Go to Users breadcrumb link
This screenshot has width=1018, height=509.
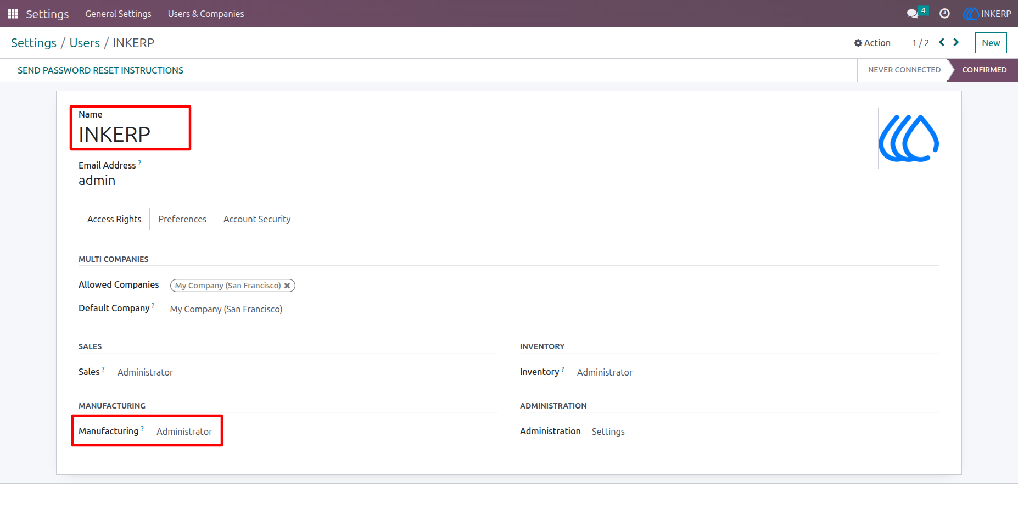[x=85, y=43]
